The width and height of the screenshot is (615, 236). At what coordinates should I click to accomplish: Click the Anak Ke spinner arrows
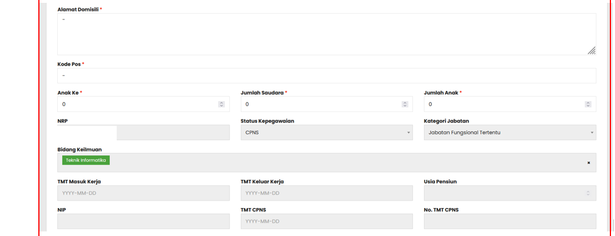(221, 104)
